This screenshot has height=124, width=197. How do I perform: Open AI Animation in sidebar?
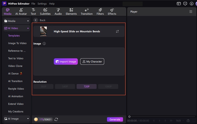point(15,96)
